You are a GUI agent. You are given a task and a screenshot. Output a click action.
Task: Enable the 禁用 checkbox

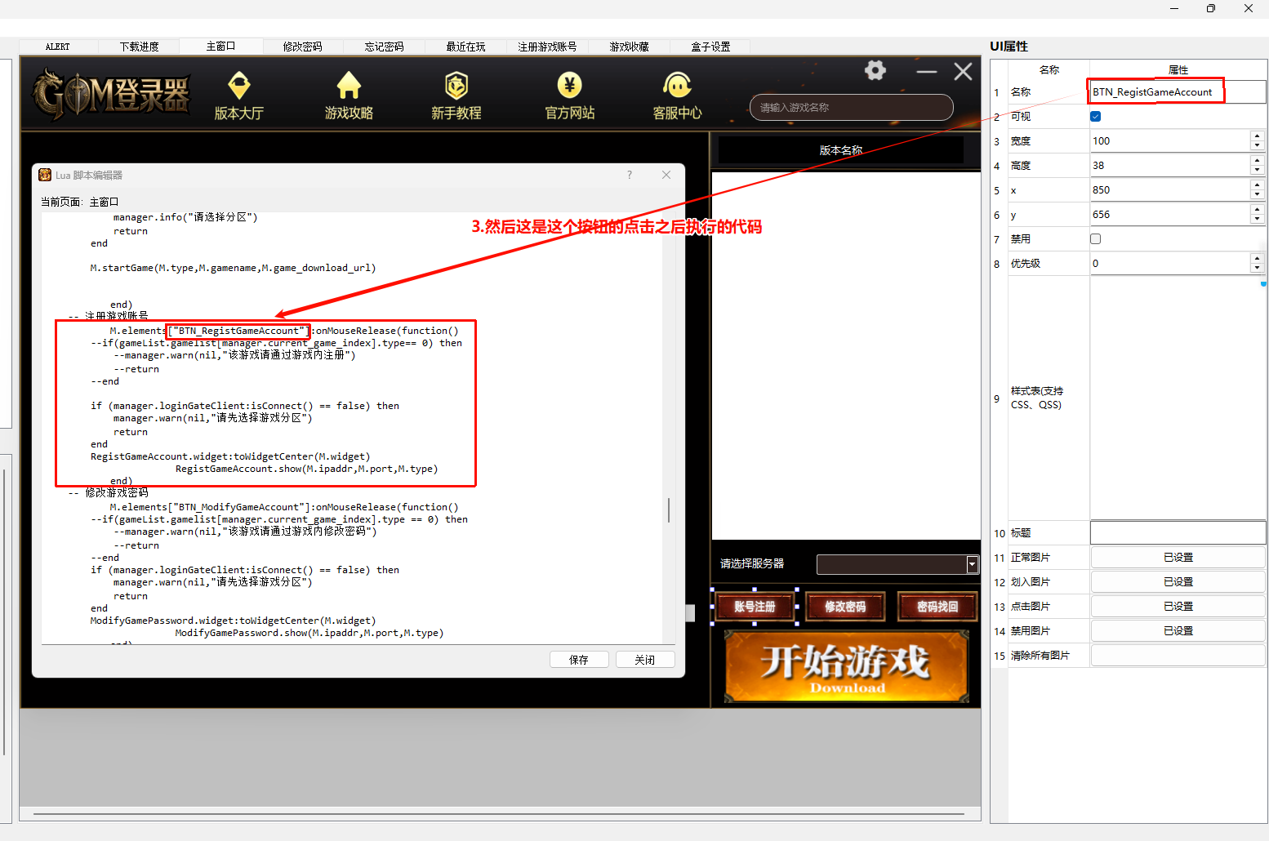pos(1096,239)
